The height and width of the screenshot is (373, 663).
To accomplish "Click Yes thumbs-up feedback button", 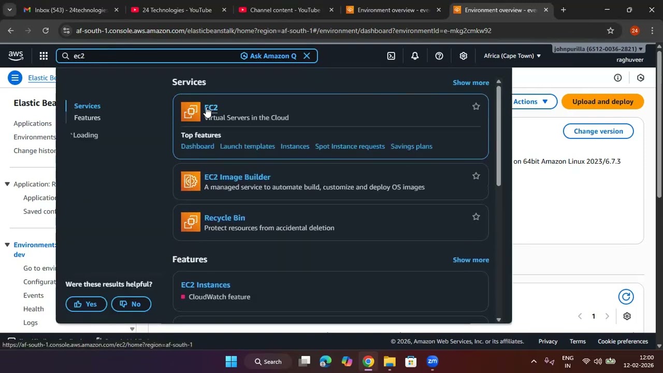I will [86, 304].
